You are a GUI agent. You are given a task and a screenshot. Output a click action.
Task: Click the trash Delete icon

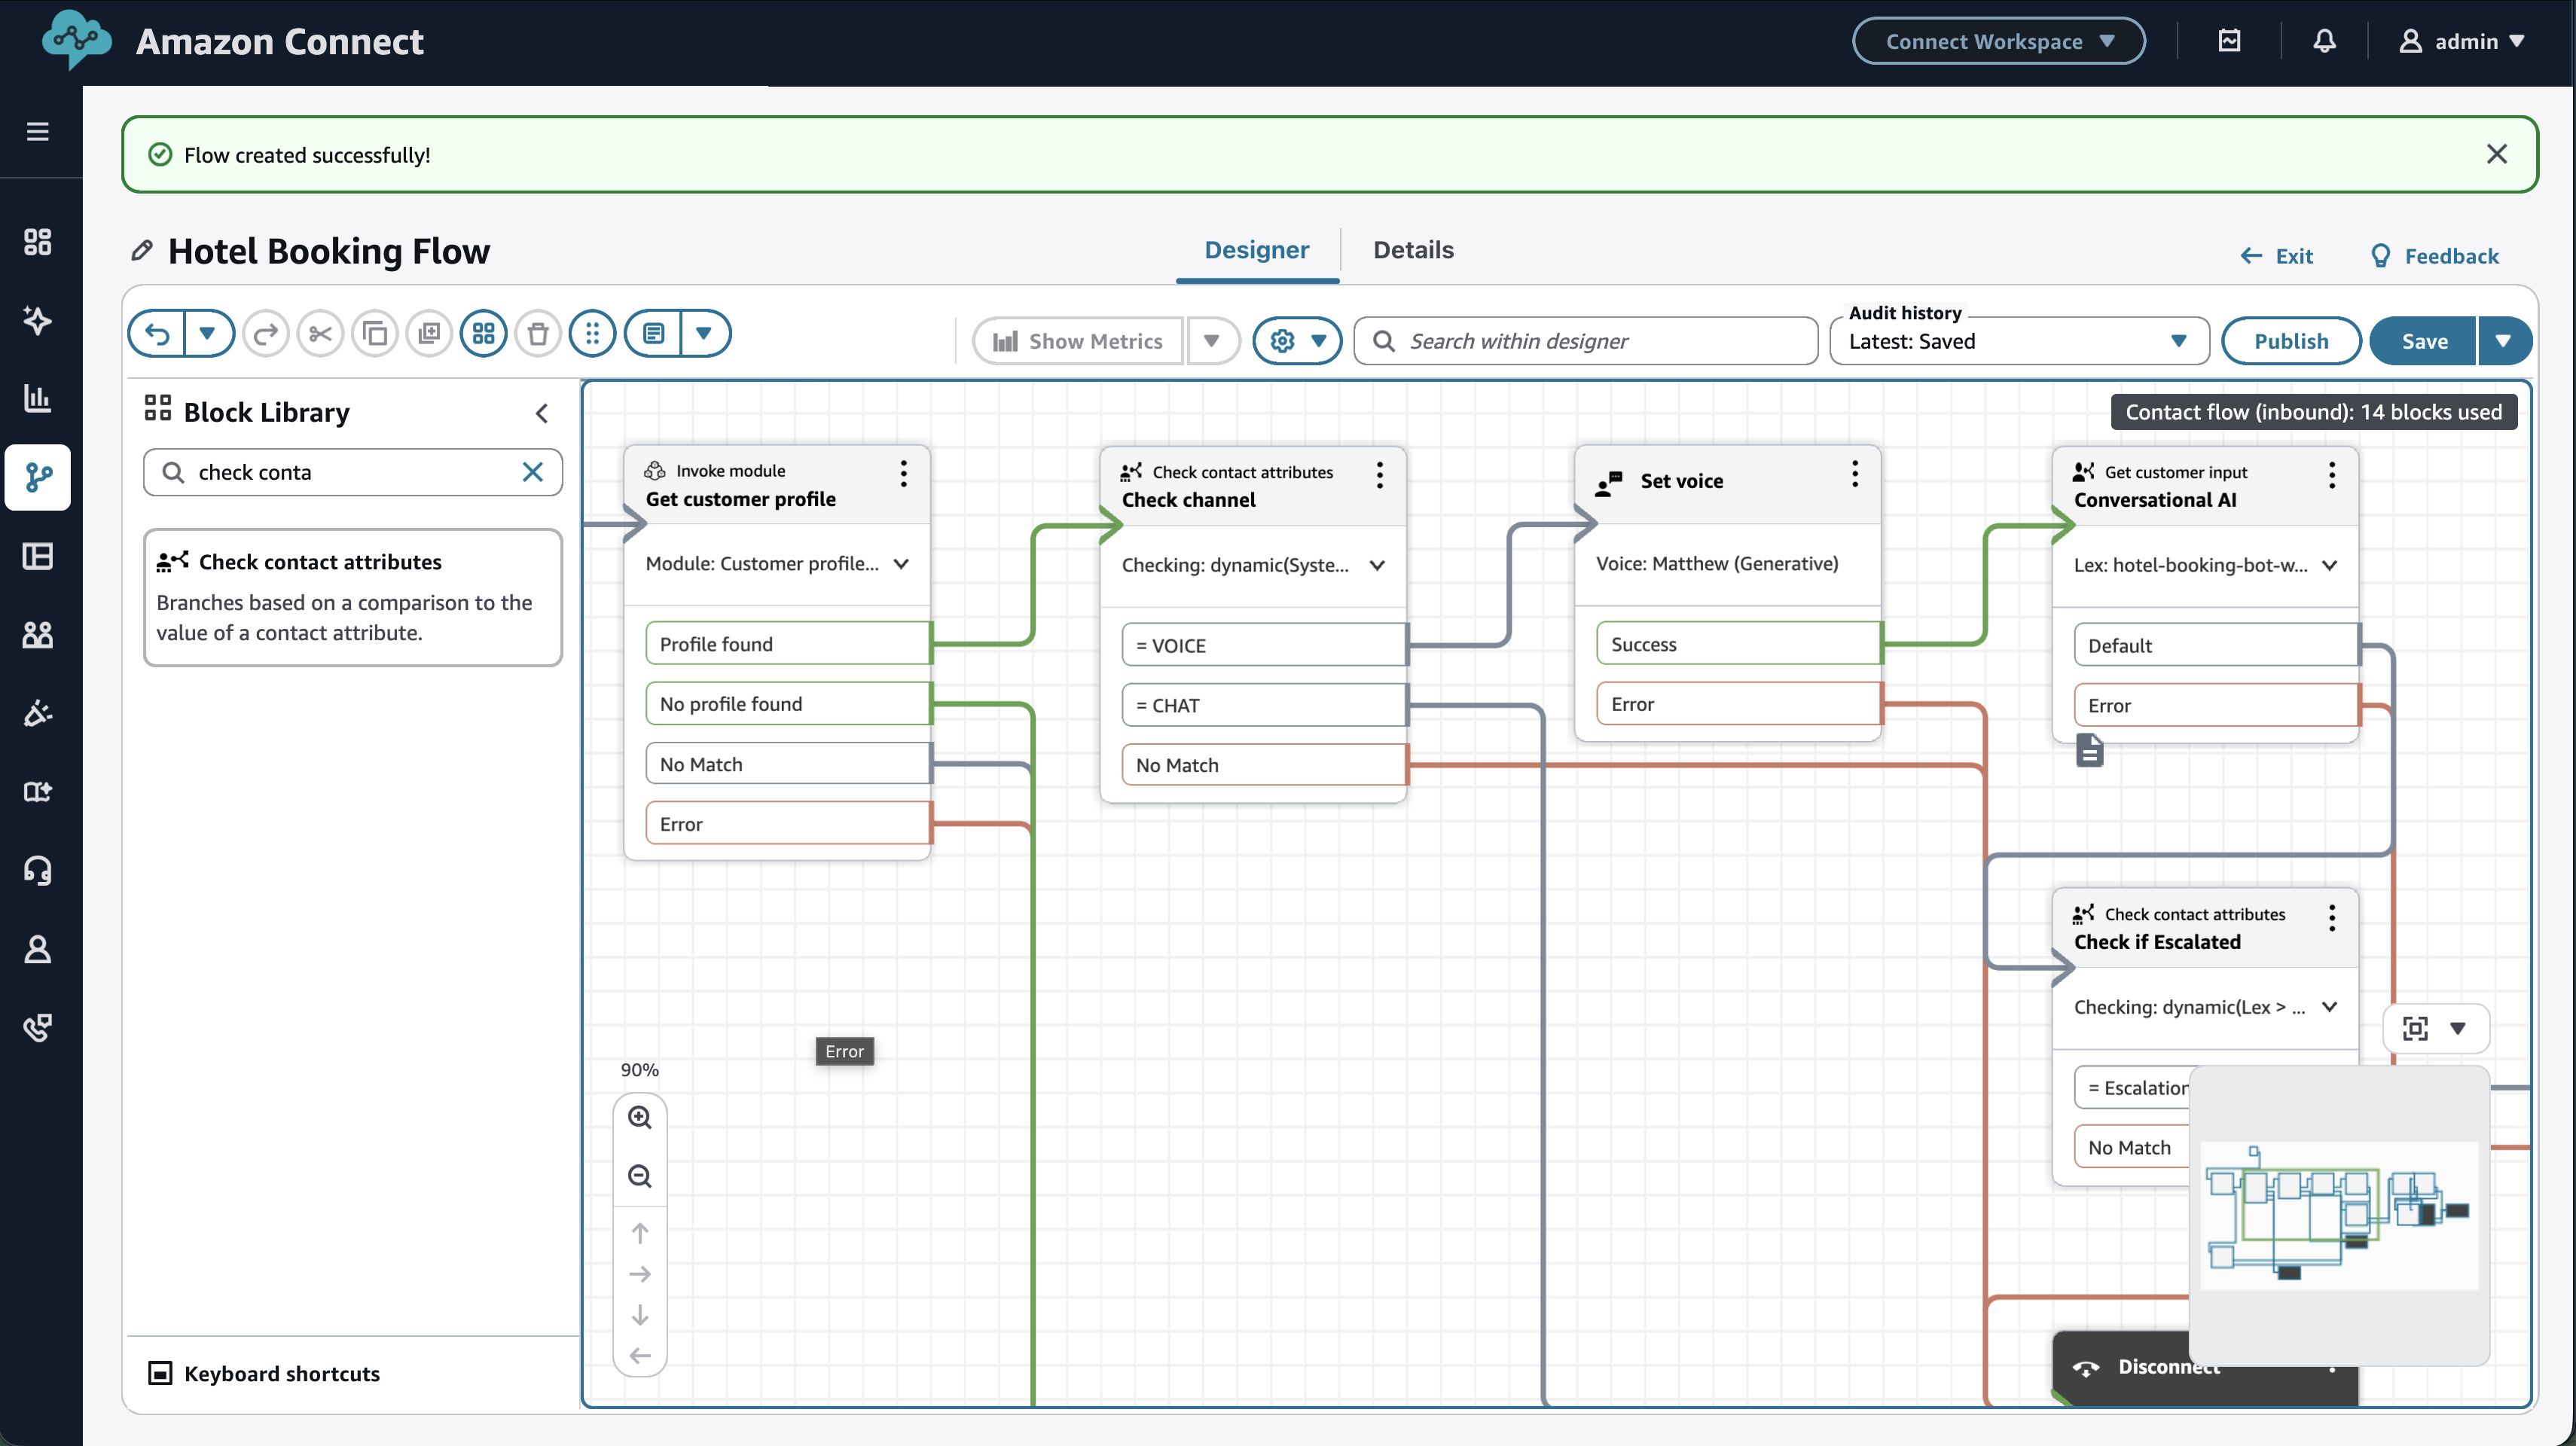tap(538, 334)
